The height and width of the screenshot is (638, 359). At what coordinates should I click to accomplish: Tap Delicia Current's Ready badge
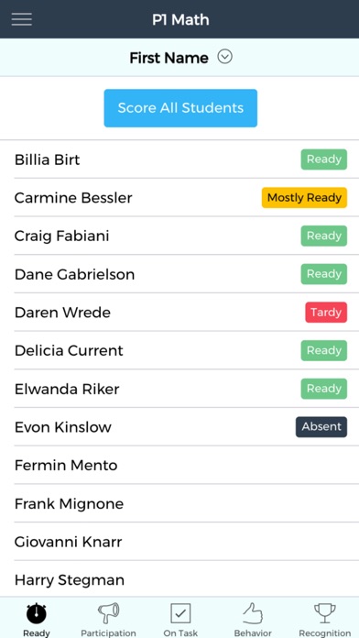(324, 350)
